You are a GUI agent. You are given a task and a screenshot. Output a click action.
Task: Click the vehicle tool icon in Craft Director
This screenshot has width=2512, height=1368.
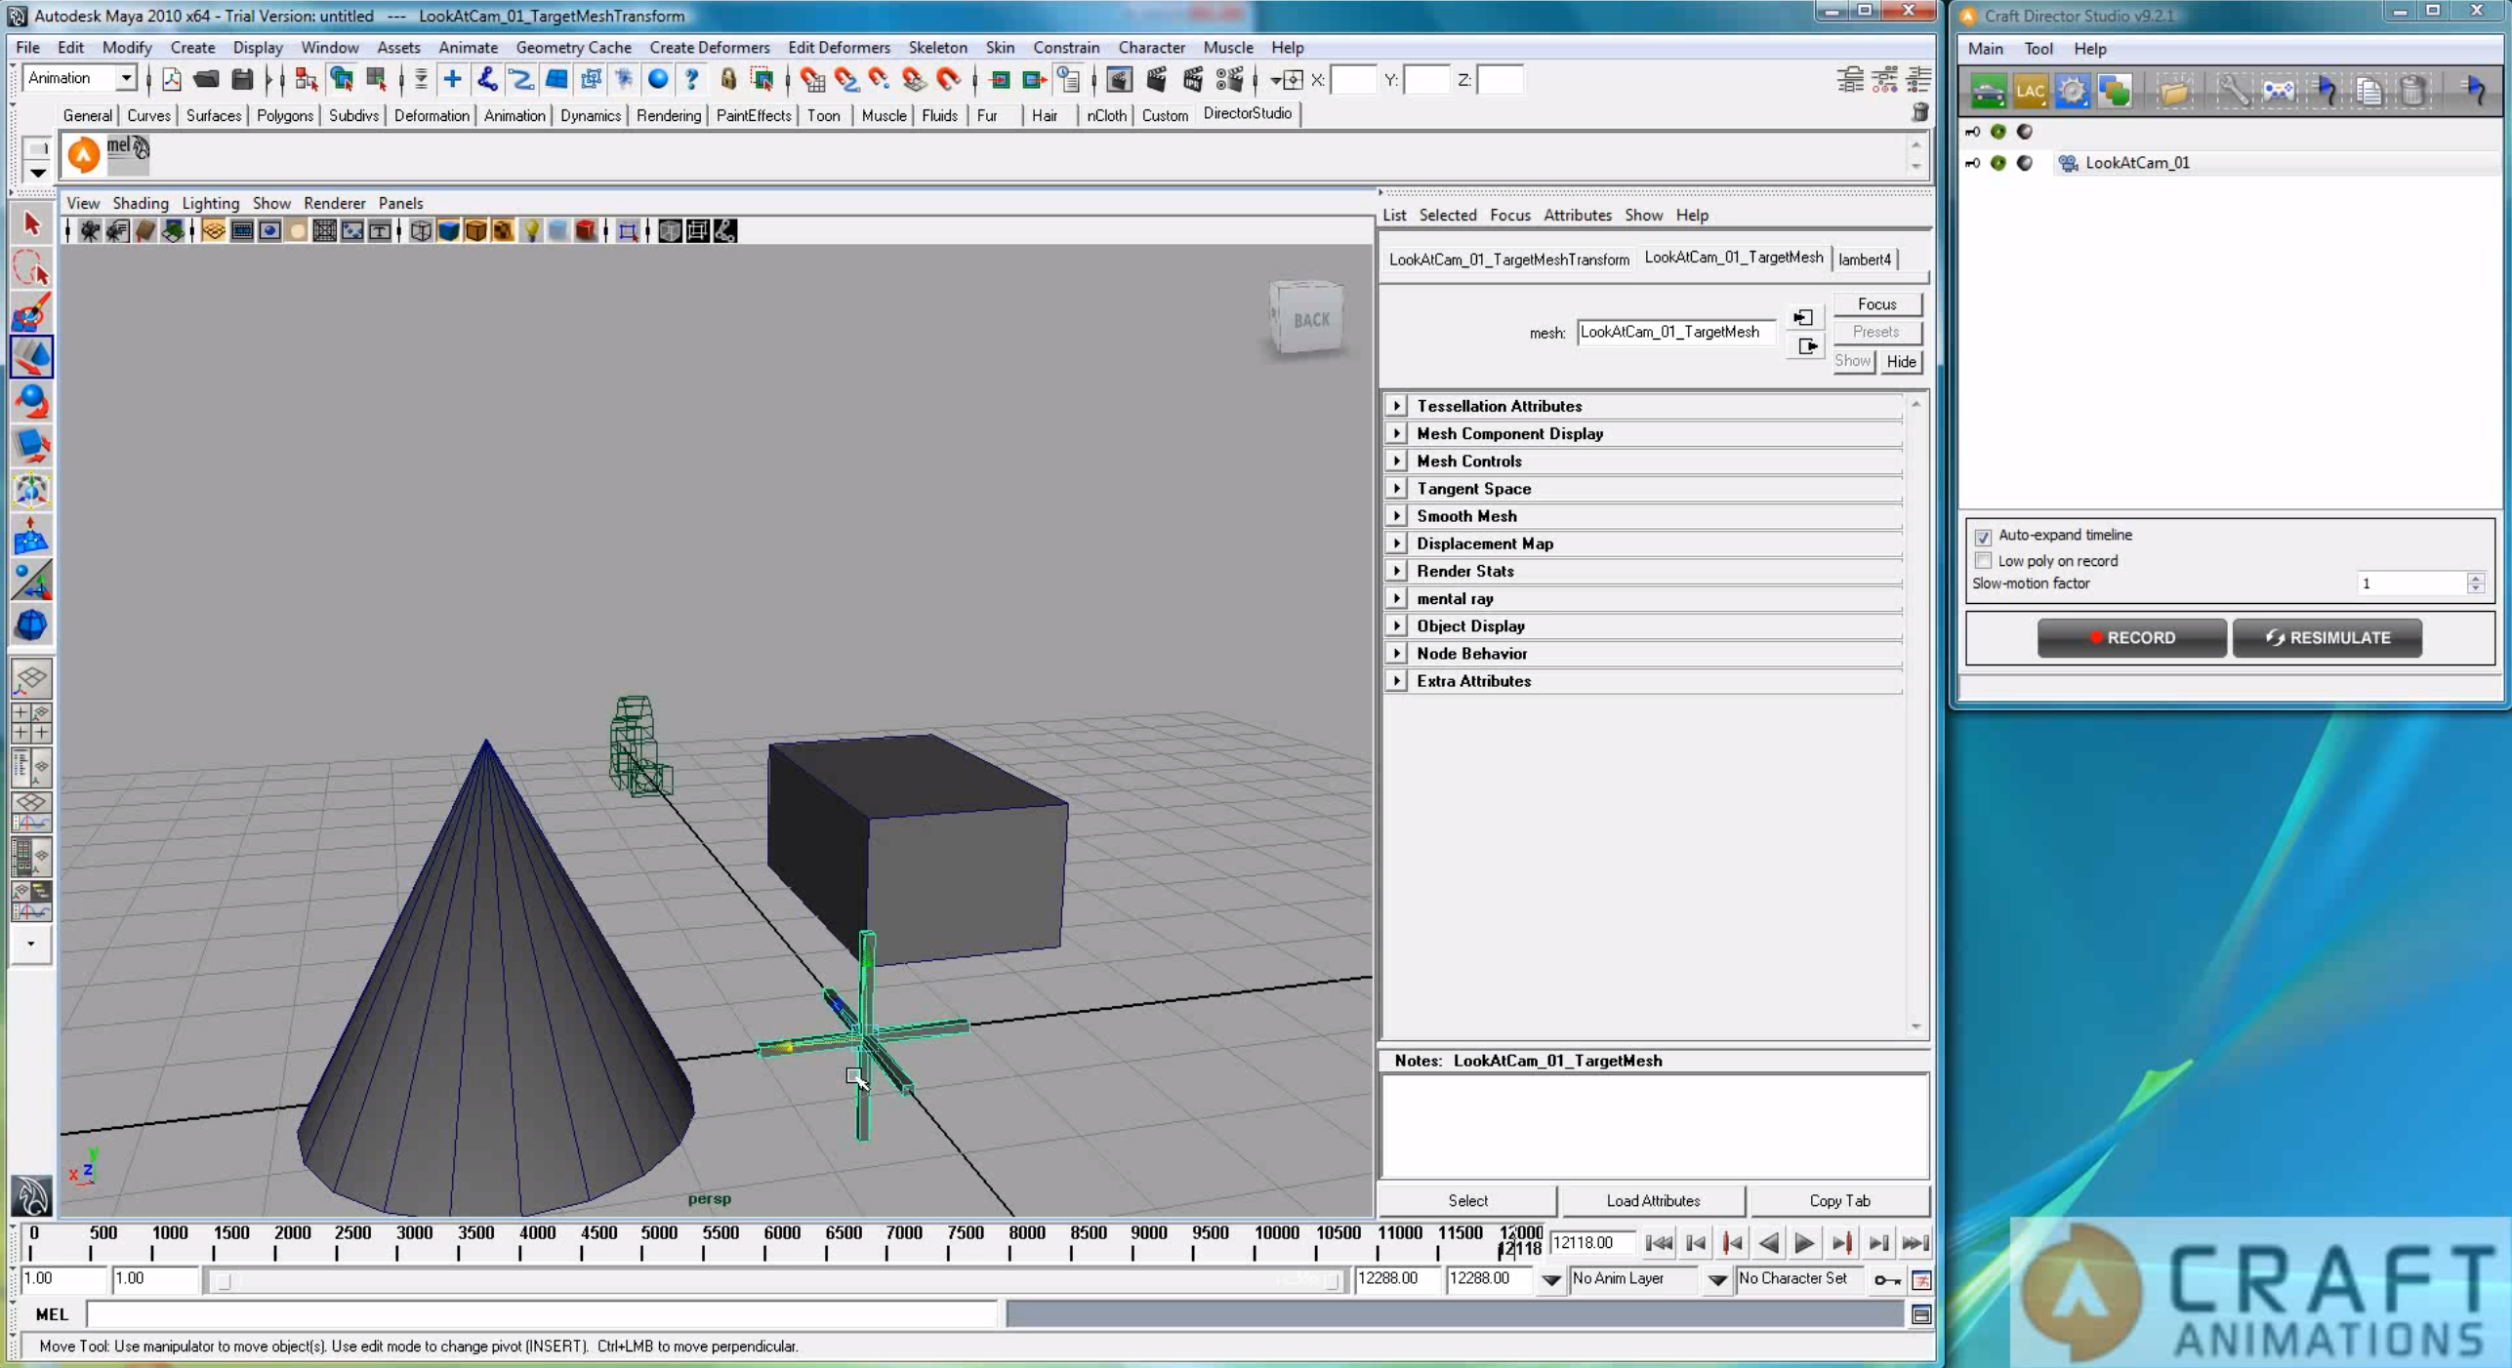point(1988,91)
